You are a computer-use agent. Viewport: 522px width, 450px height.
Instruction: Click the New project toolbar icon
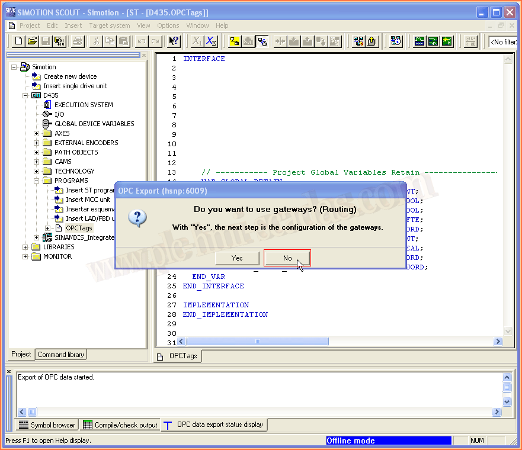click(x=19, y=41)
